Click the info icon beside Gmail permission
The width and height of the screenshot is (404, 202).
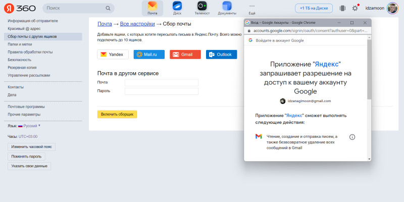pos(352,137)
